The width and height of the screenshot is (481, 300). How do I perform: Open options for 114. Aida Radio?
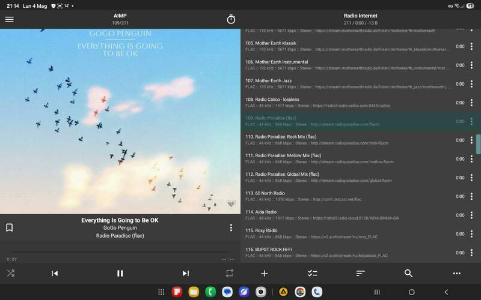(471, 215)
